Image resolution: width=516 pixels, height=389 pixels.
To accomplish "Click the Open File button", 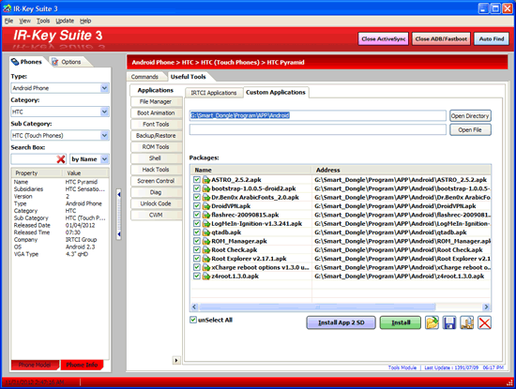I will 470,130.
